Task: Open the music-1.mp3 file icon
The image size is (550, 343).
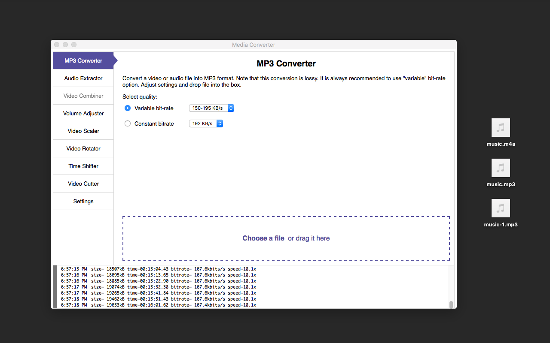Action: [x=501, y=208]
